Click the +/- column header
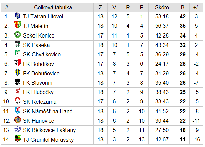Viewport: 205px width, 147px height. [196, 7]
